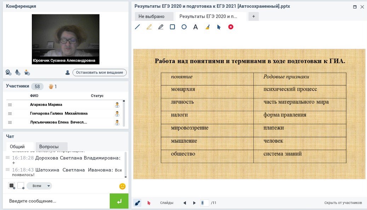Open the wizard hat effects settings

[27, 73]
